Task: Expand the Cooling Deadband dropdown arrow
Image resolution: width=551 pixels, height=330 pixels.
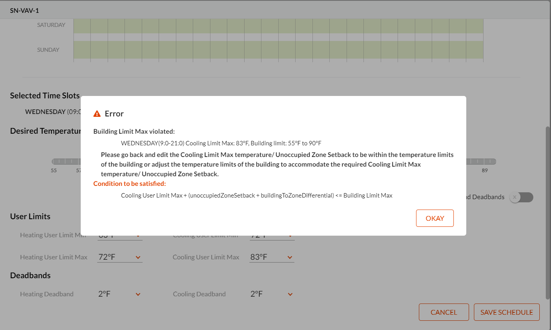Action: click(290, 294)
